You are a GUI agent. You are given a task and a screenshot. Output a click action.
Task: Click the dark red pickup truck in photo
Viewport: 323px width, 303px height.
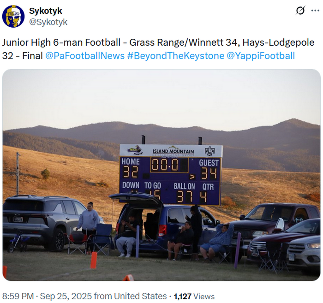click(x=272, y=219)
